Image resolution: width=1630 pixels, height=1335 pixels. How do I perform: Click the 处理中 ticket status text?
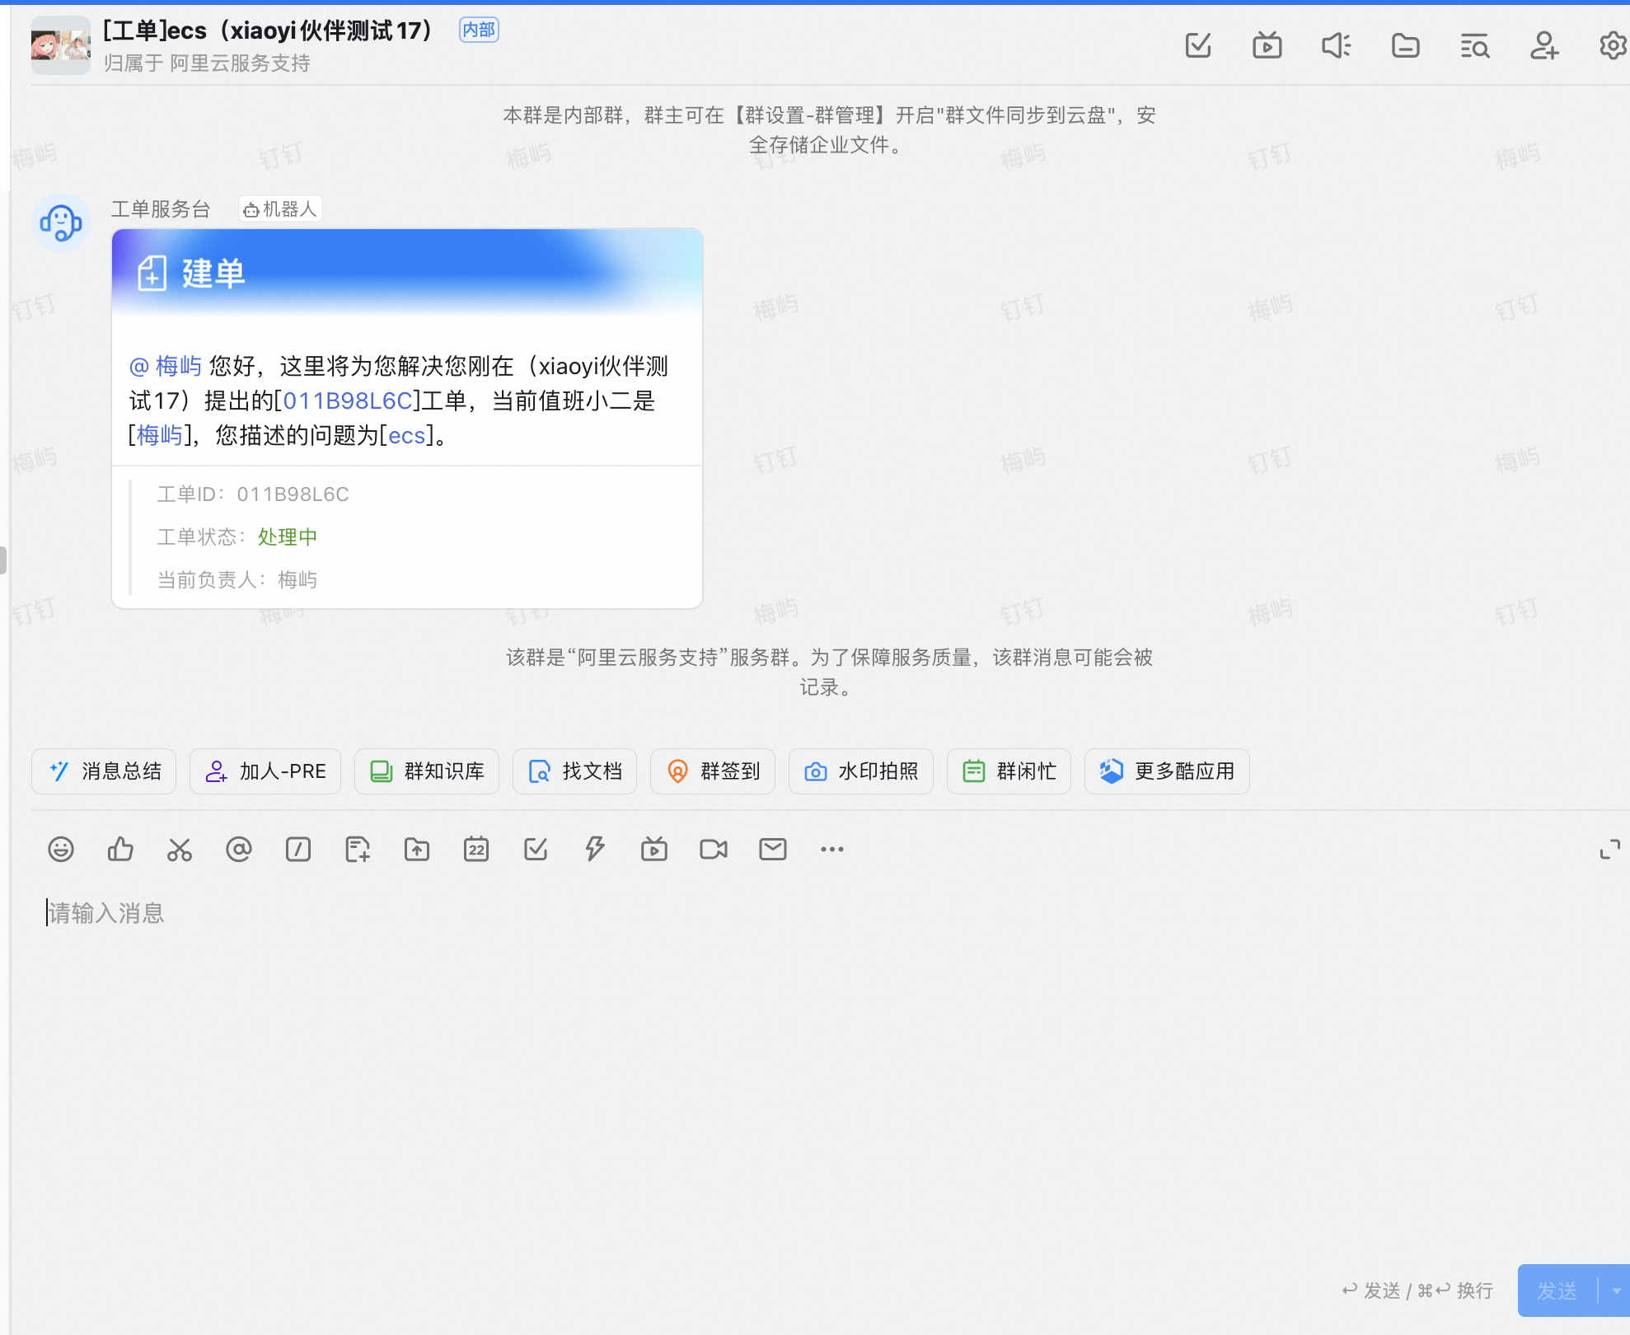(288, 537)
